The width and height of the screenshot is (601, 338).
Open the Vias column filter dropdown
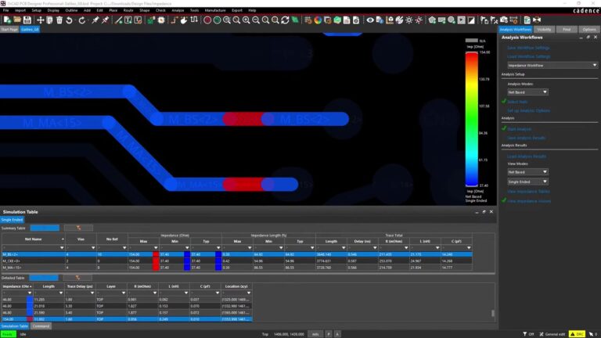tap(93, 248)
